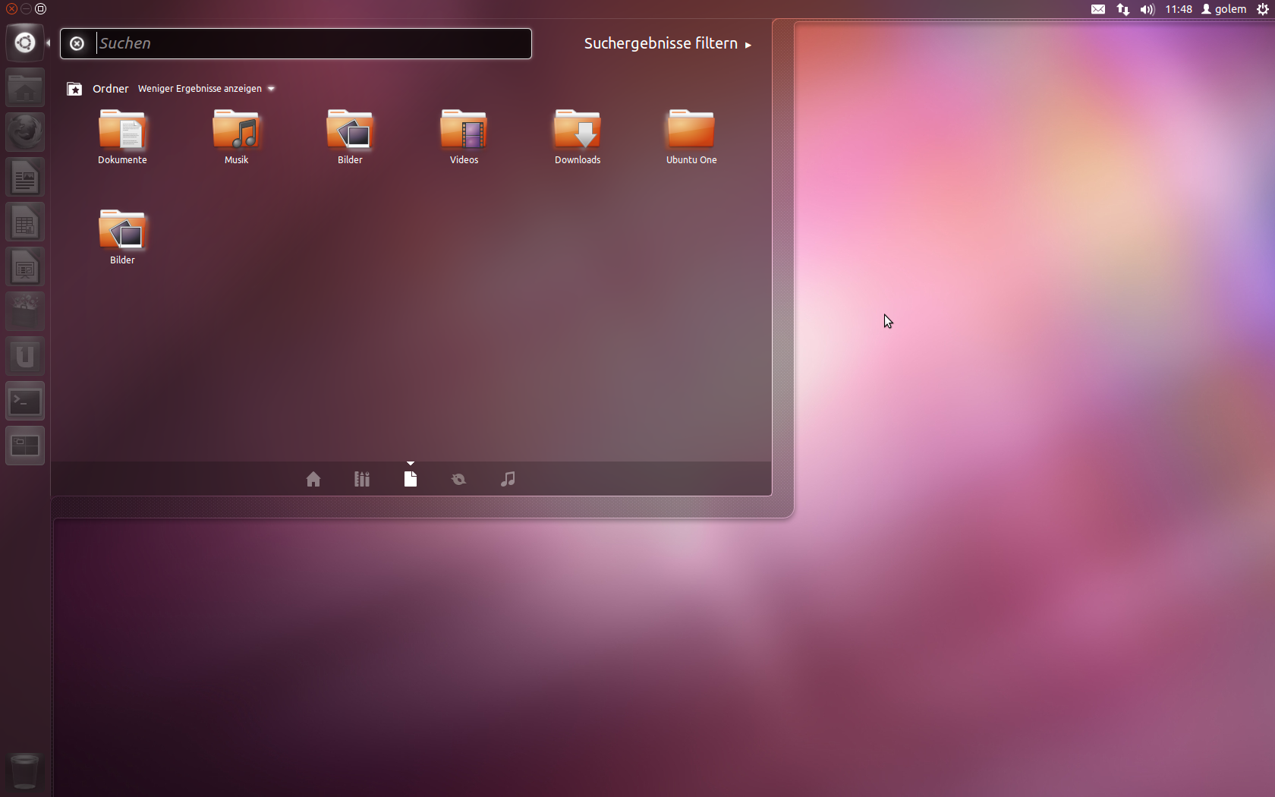Switch to the Music lens

click(507, 478)
